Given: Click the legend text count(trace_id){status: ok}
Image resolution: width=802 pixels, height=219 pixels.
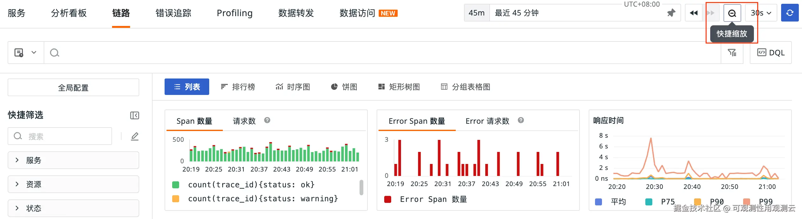Looking at the screenshot, I should coord(251,185).
